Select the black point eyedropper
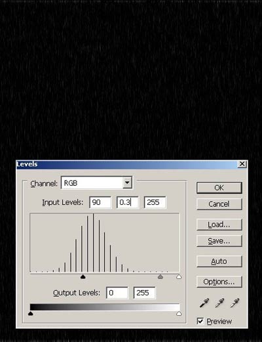Viewport: 262px width, 342px height. click(x=204, y=303)
